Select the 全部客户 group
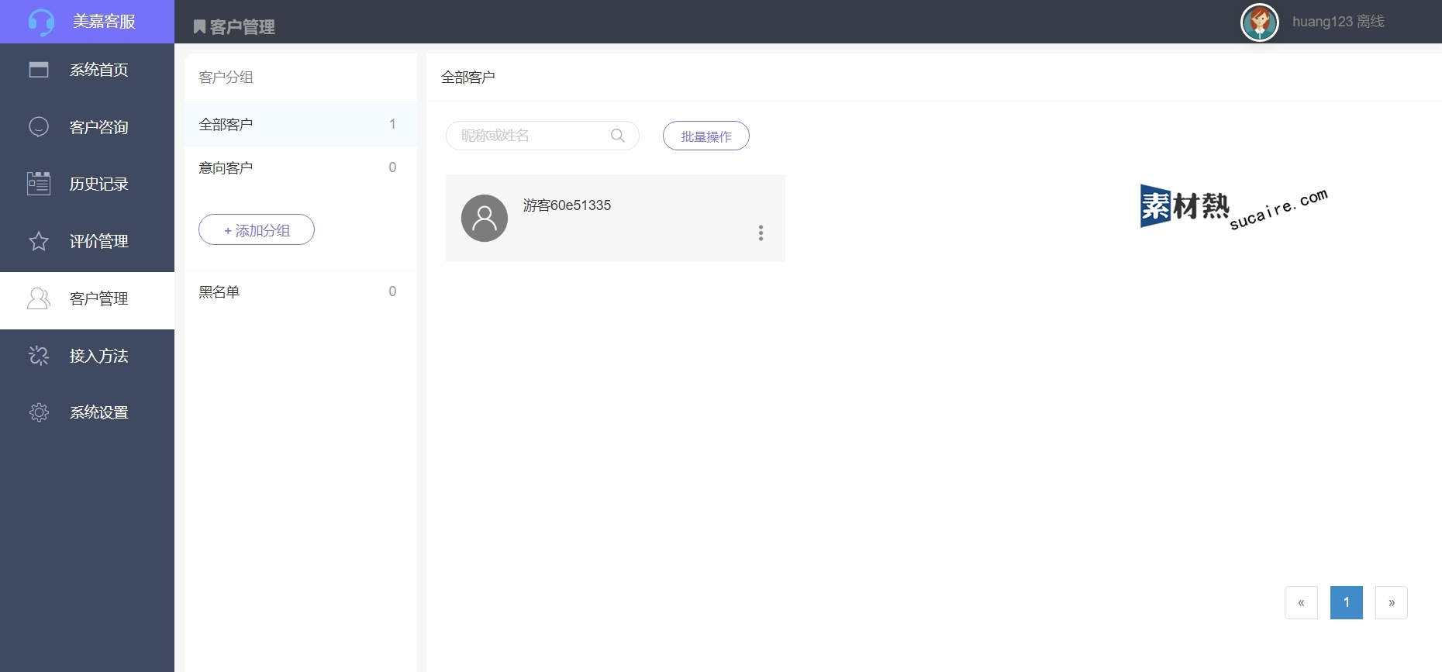 301,125
